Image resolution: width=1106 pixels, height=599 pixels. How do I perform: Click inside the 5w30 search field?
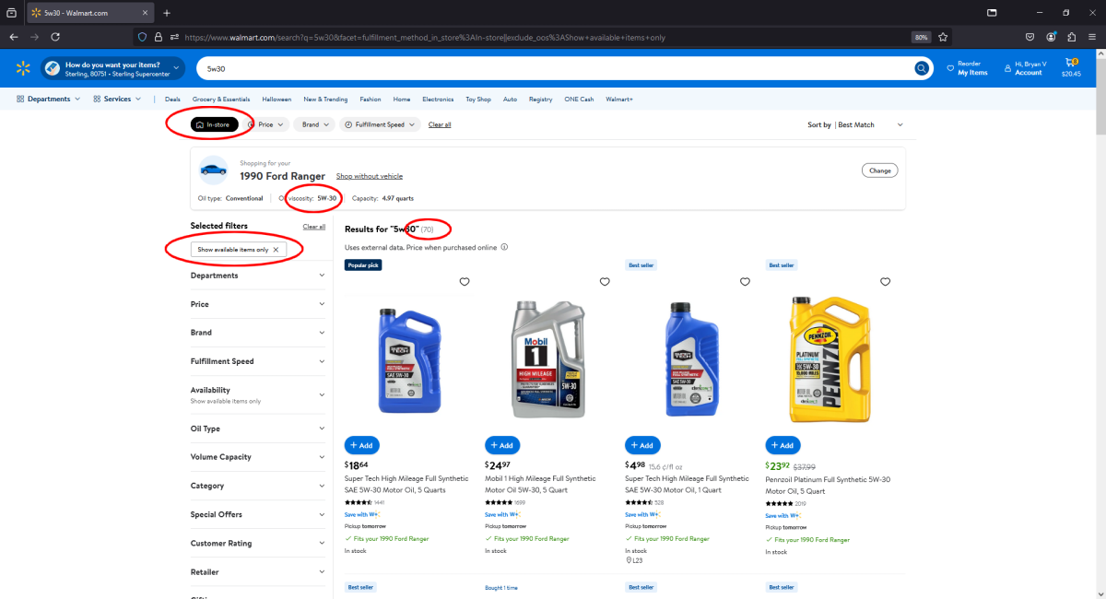coord(553,68)
